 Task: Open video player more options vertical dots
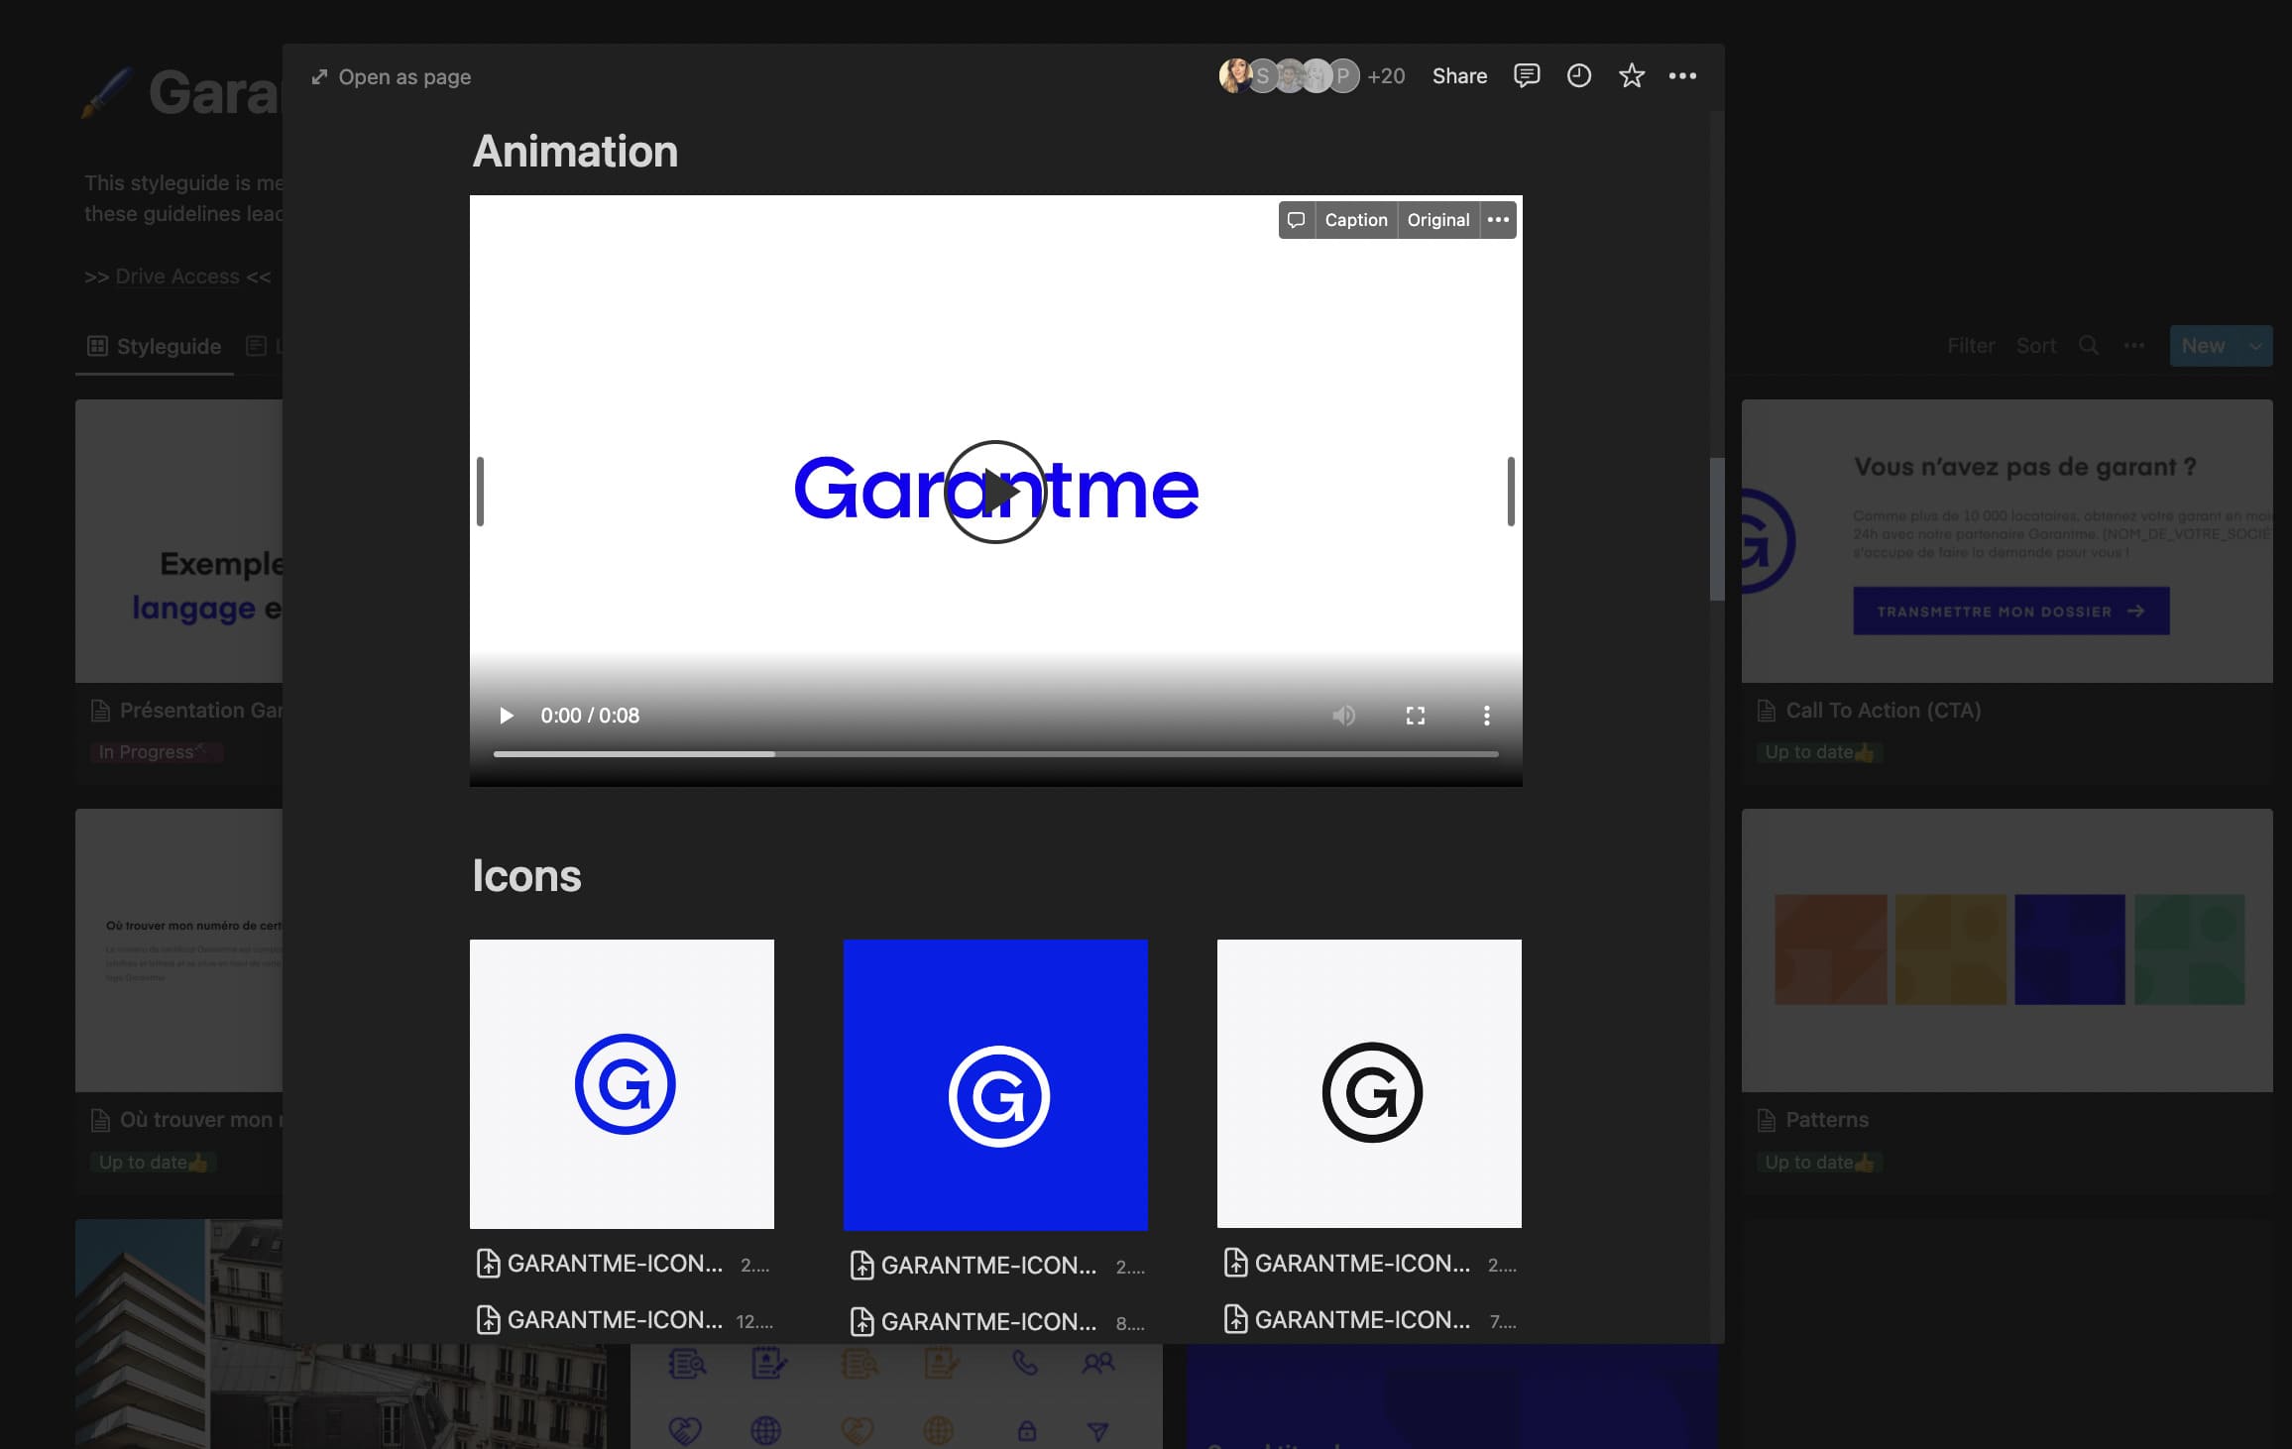point(1486,716)
